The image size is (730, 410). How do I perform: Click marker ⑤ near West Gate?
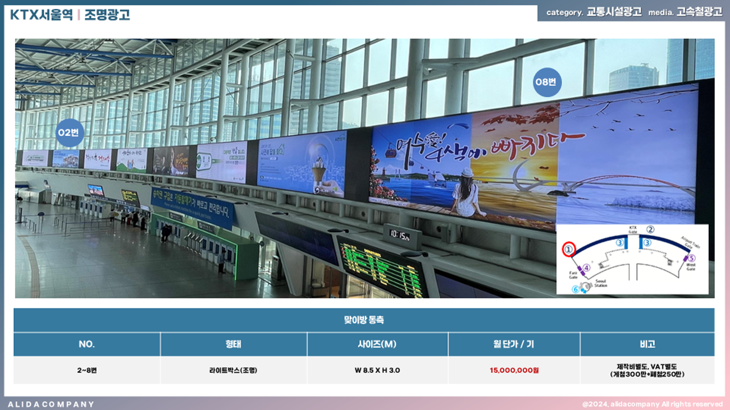691,258
